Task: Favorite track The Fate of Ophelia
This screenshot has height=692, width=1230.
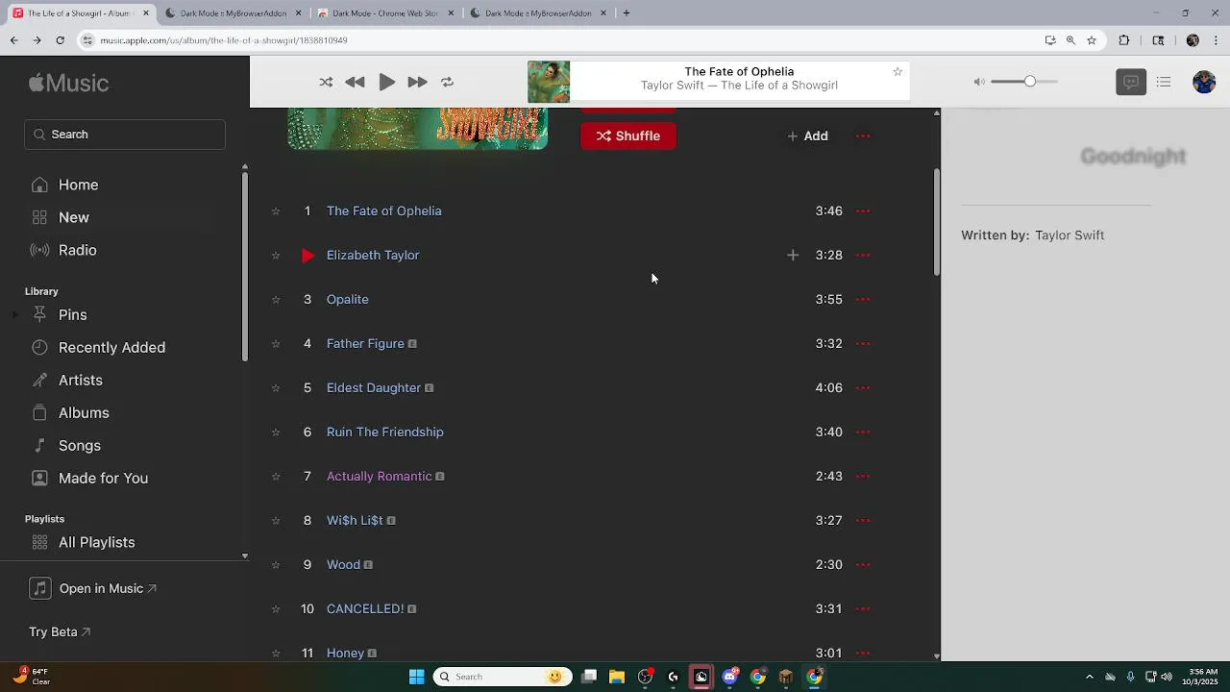Action: pyautogui.click(x=276, y=211)
